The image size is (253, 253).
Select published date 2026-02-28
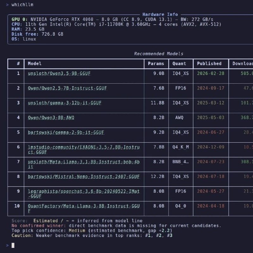211,74
